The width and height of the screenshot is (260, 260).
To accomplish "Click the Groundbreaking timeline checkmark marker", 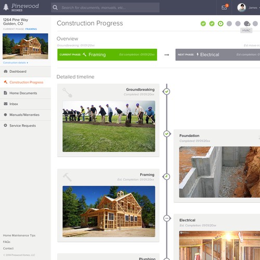I will point(166,92).
